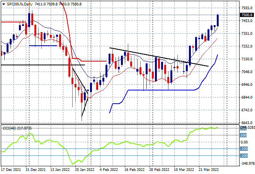The width and height of the screenshot is (255, 174).
Task: Click the 7351.0 price axis label
Action: point(247,34)
